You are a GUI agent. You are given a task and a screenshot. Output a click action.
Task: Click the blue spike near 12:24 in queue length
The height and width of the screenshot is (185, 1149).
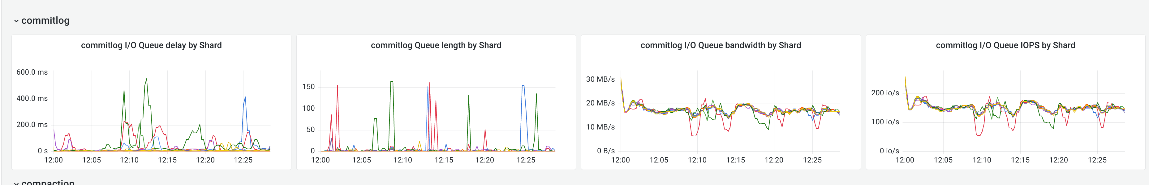[523, 85]
